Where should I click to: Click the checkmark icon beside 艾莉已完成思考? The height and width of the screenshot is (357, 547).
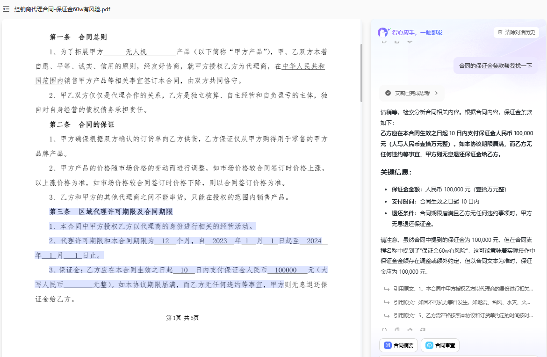[x=388, y=93]
